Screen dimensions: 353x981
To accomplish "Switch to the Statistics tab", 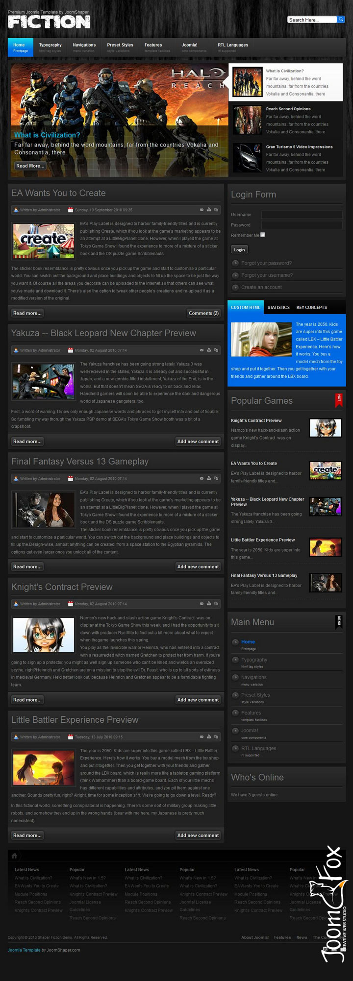I will (278, 307).
